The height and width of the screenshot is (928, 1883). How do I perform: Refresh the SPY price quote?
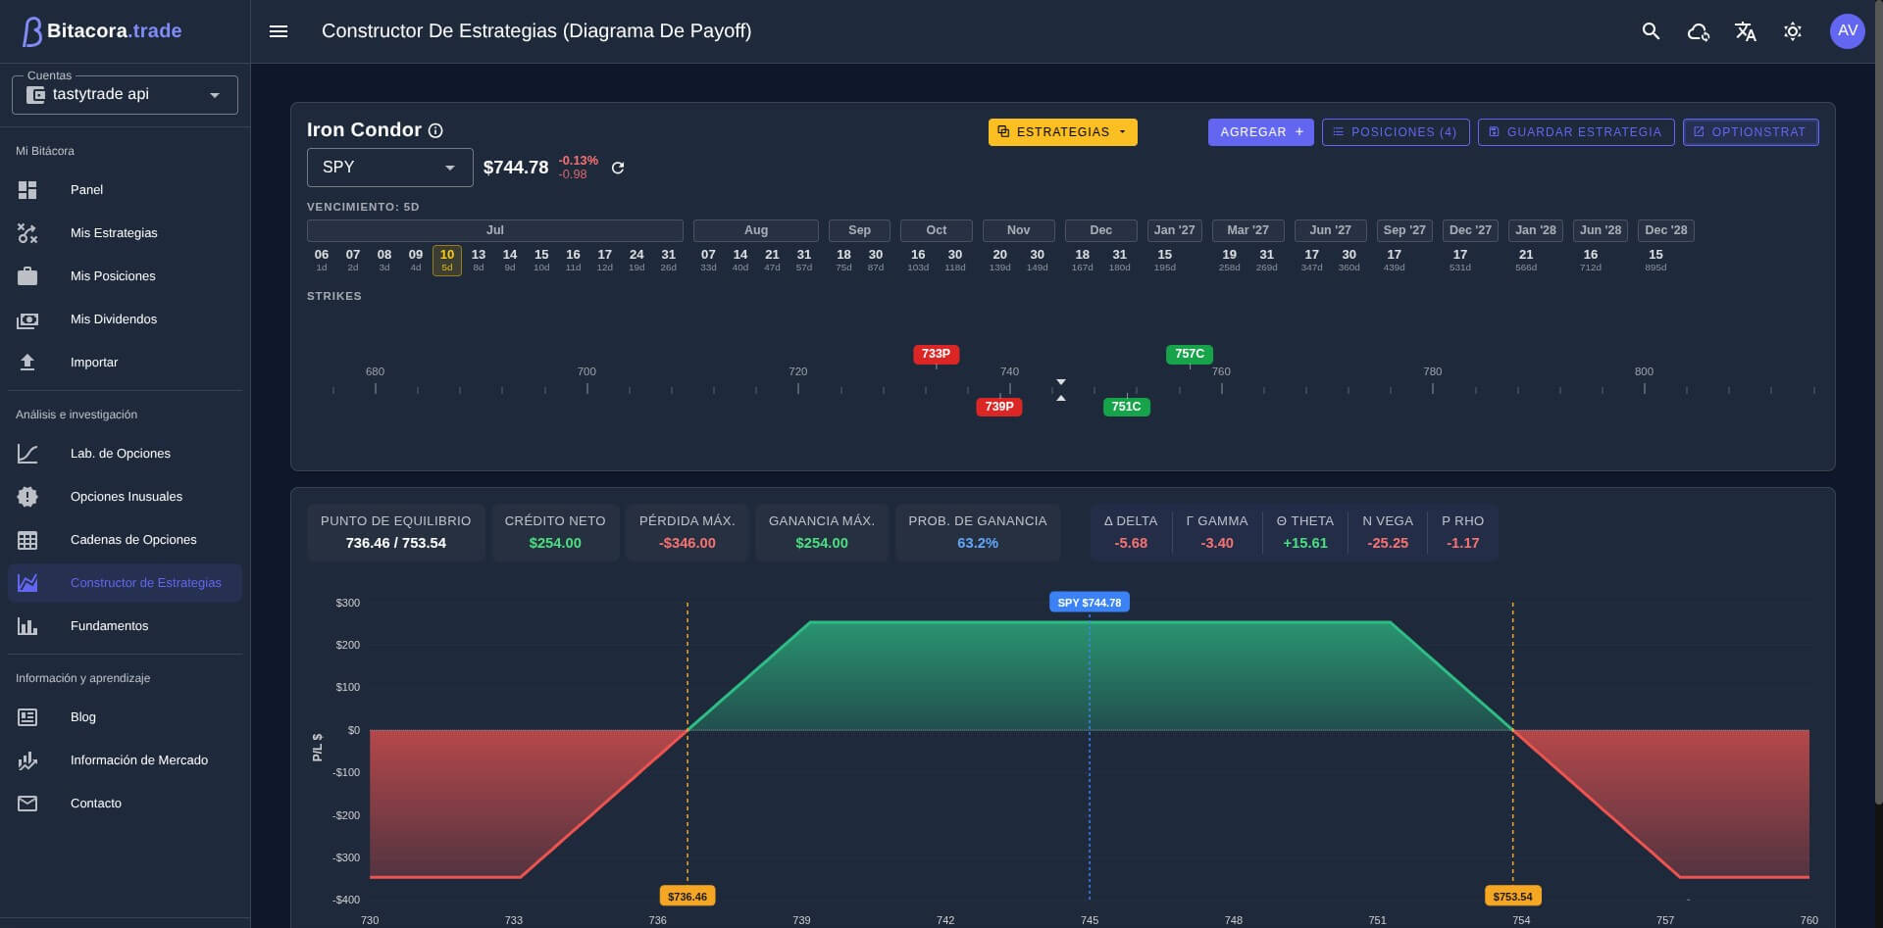tap(618, 168)
